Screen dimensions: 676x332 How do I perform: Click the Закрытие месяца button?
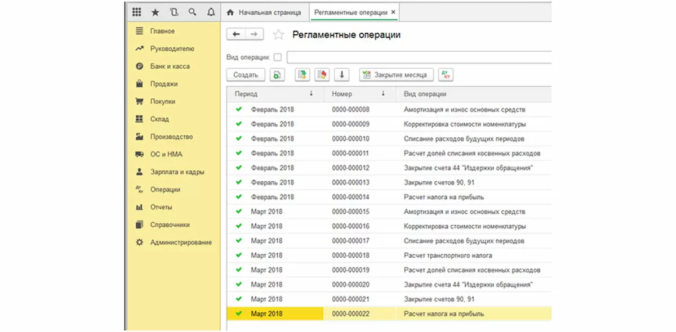pyautogui.click(x=397, y=75)
